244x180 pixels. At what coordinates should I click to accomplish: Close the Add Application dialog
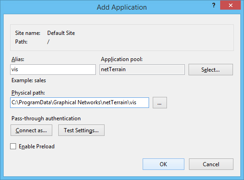click(x=230, y=6)
